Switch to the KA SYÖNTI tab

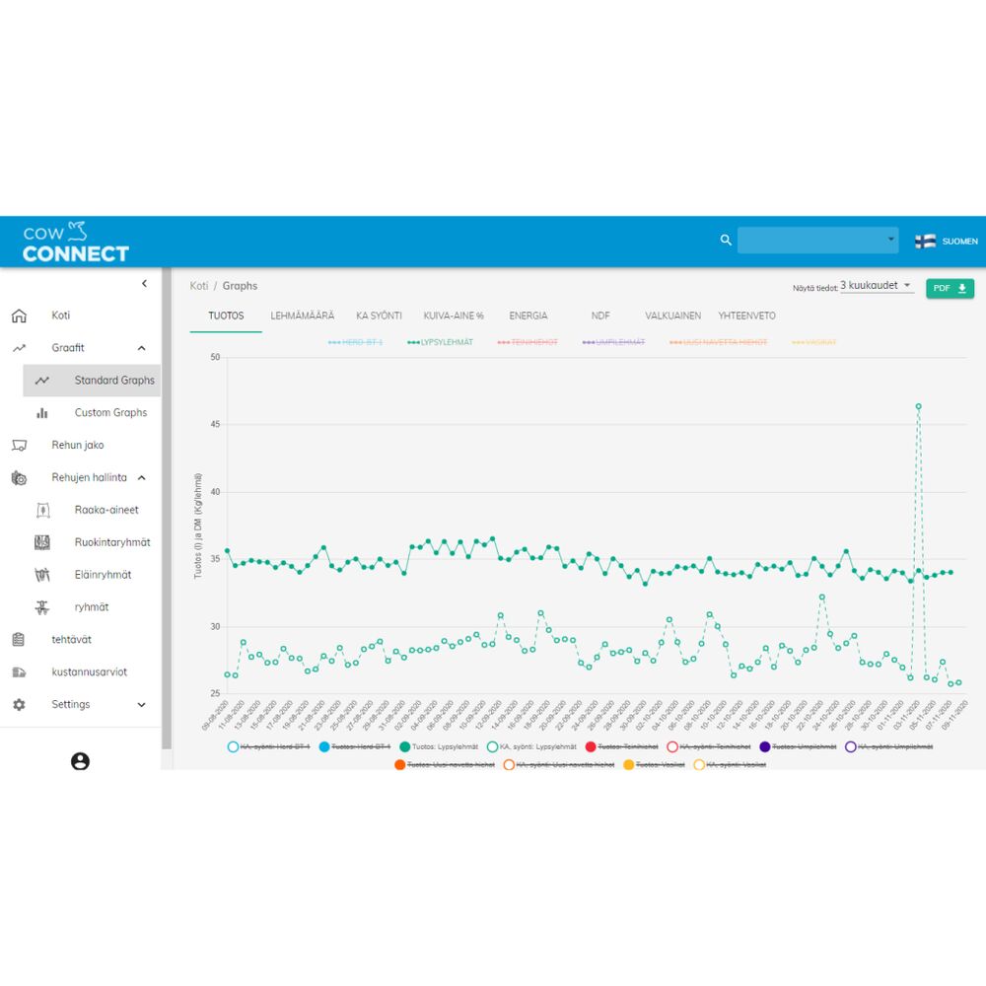[x=379, y=316]
